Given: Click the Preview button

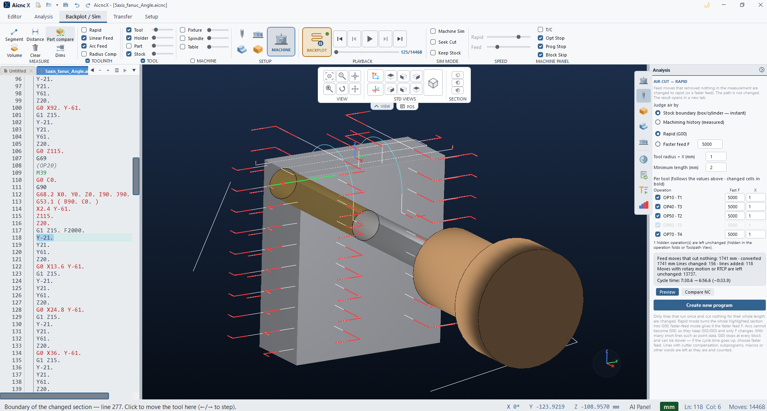Looking at the screenshot, I should tap(667, 292).
